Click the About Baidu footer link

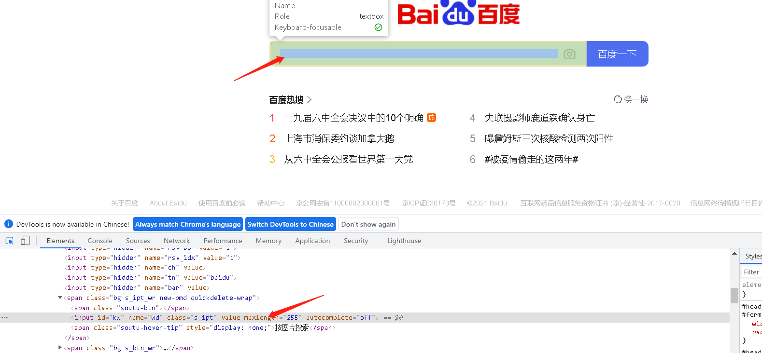(168, 203)
